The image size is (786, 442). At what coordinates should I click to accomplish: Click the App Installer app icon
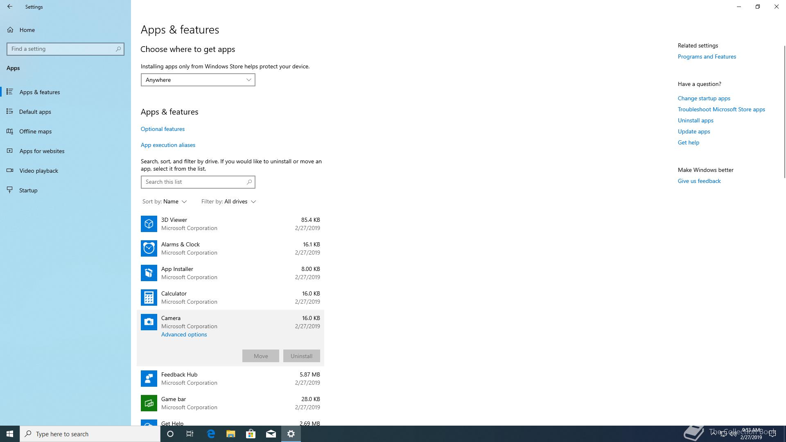[x=149, y=273]
